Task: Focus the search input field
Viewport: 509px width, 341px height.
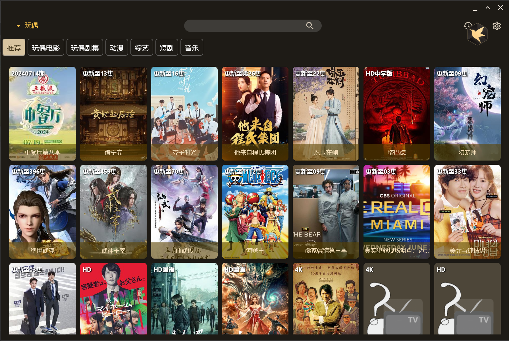Action: pos(253,26)
